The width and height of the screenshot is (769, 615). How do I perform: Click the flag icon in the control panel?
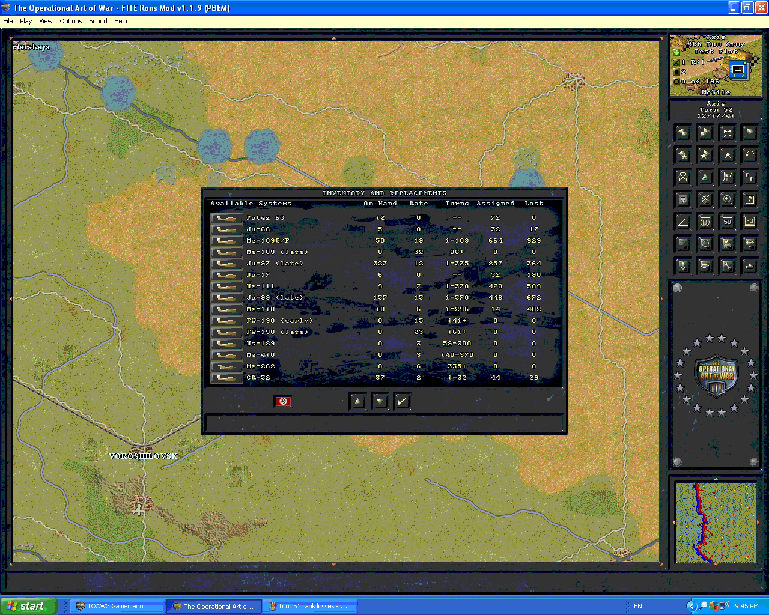pyautogui.click(x=749, y=133)
